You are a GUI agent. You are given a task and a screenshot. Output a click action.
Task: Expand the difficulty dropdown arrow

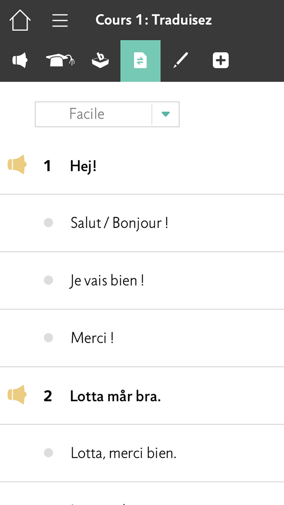tap(166, 114)
